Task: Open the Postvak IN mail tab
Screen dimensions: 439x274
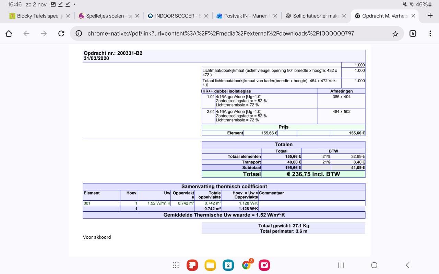Action: 244,16
